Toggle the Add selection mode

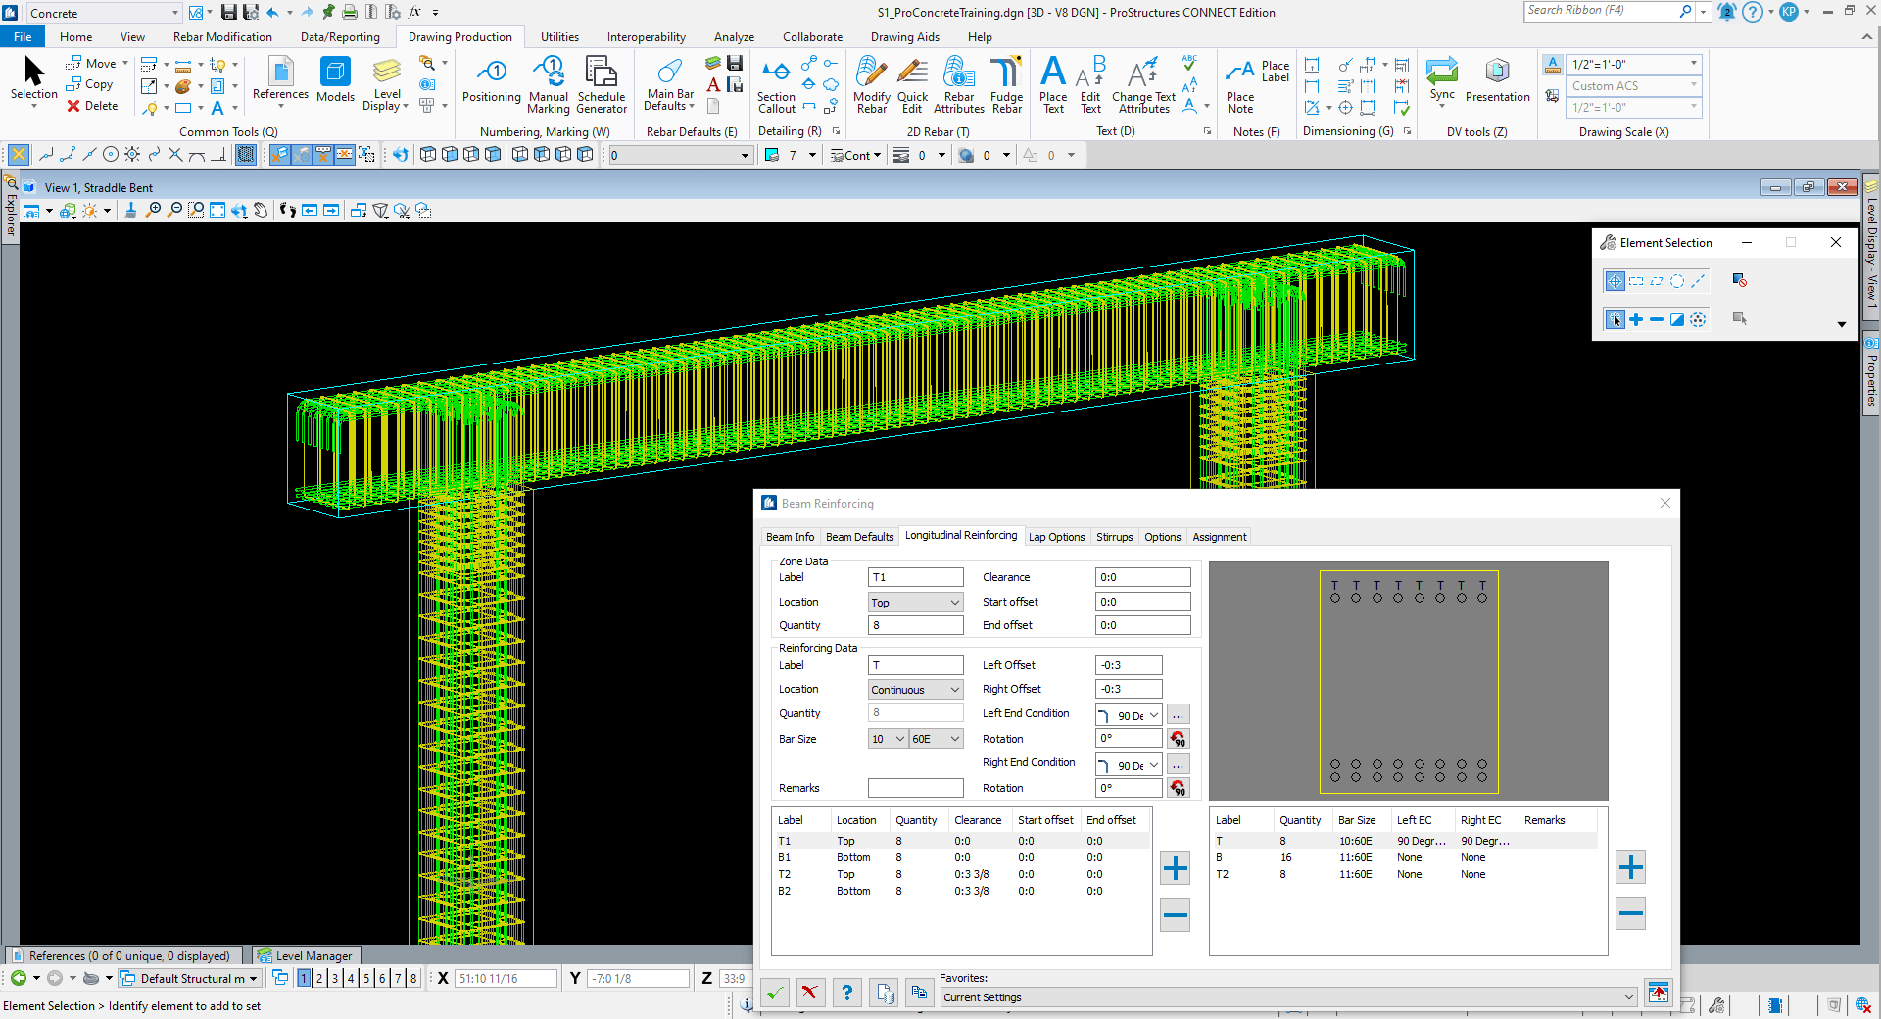[1636, 319]
